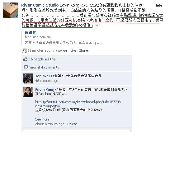Screen dimensions: 170x175
Task: Share this post
Action: click(x=83, y=50)
